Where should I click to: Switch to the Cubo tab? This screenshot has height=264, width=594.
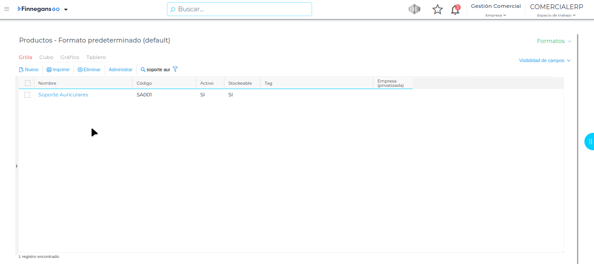click(46, 57)
